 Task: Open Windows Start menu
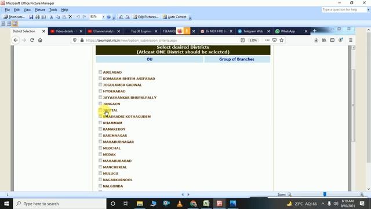[x=6, y=204]
